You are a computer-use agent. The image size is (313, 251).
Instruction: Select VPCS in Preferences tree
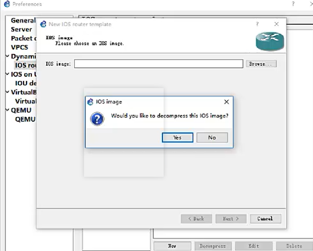pos(19,47)
